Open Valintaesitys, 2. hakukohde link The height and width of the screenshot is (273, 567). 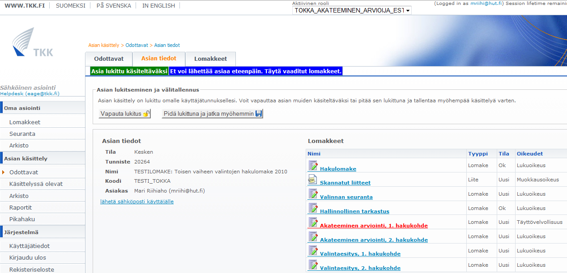point(360,268)
